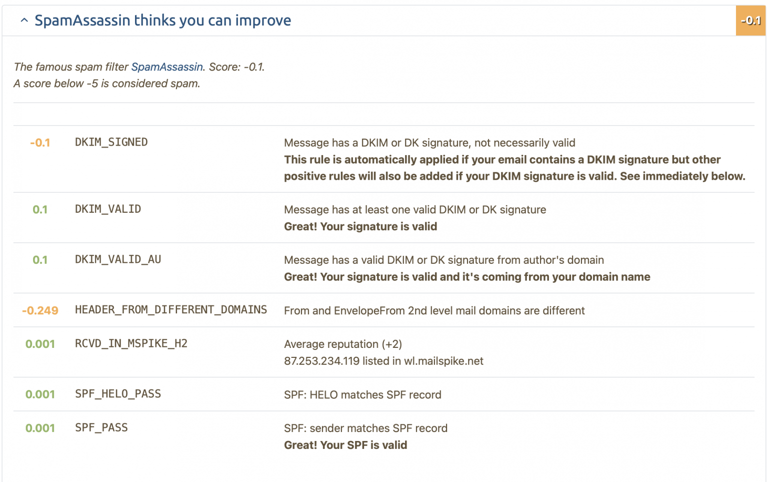The width and height of the screenshot is (768, 482).
Task: Click the 'A score below -5' description text
Action: 106,83
